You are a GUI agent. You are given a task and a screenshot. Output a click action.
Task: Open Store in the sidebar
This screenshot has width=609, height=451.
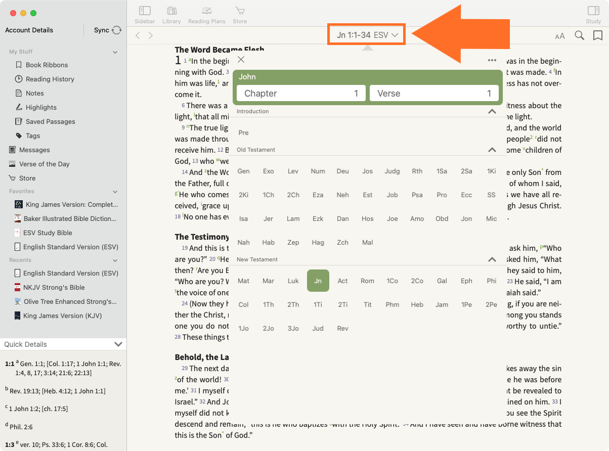pos(27,178)
